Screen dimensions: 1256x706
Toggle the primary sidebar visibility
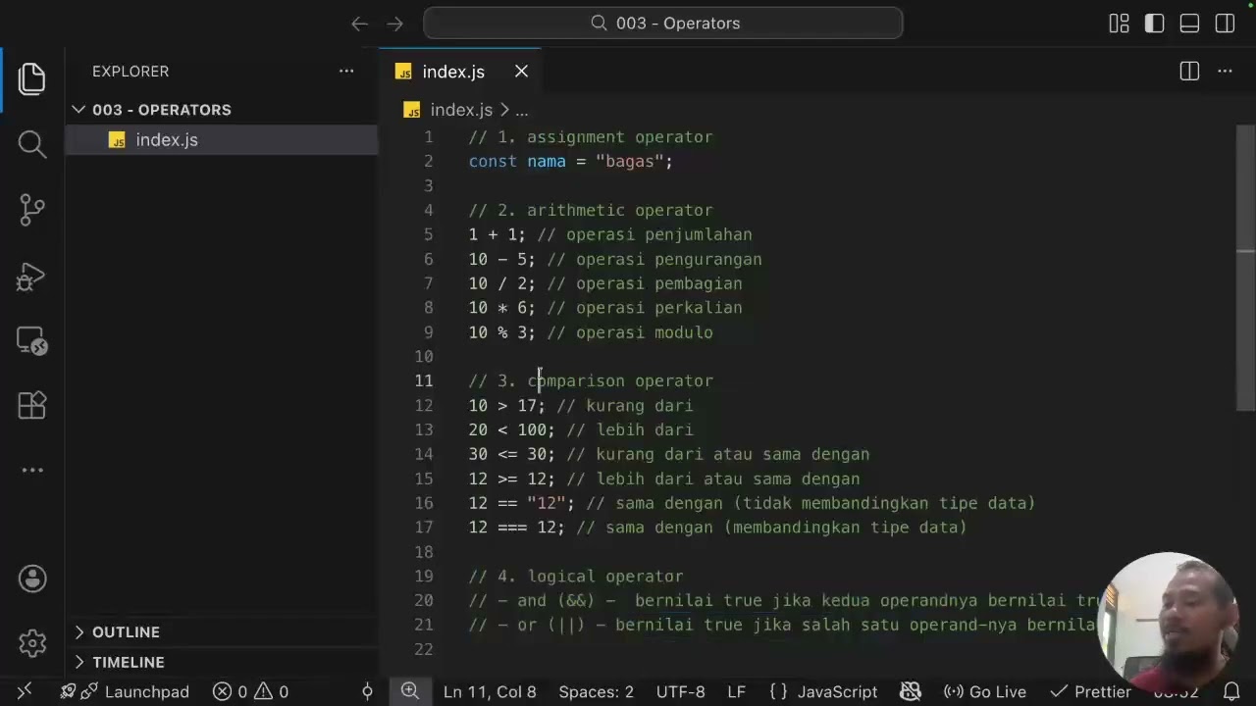[1154, 24]
